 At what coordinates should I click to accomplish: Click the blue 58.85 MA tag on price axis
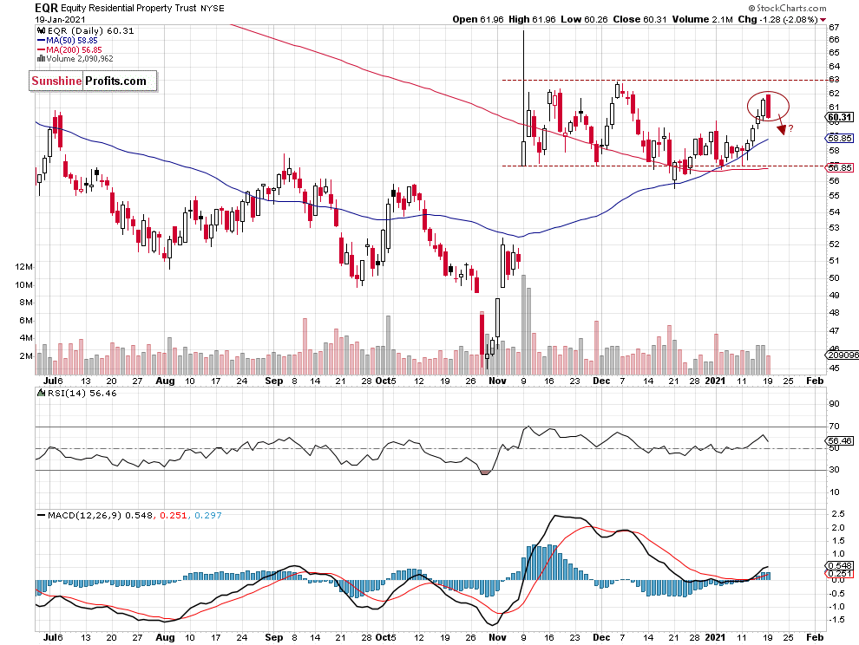click(x=840, y=139)
